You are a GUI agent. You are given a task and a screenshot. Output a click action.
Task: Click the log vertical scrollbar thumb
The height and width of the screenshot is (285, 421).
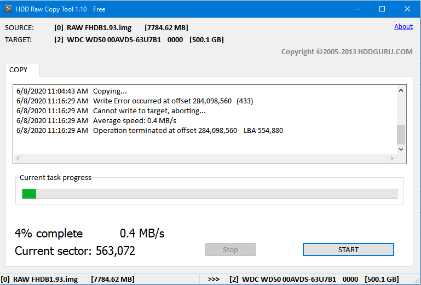401,135
